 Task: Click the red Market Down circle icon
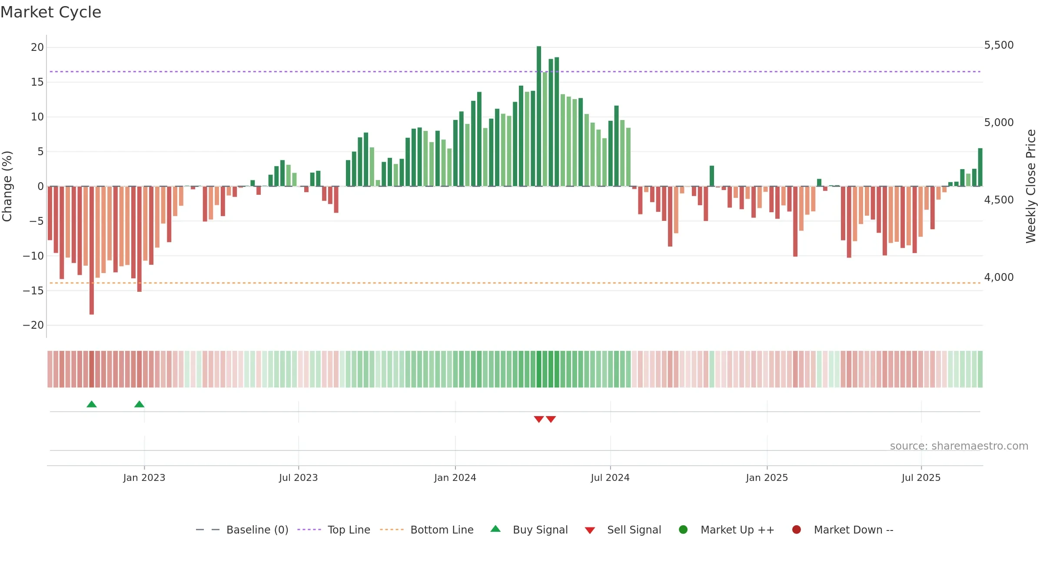click(x=797, y=530)
